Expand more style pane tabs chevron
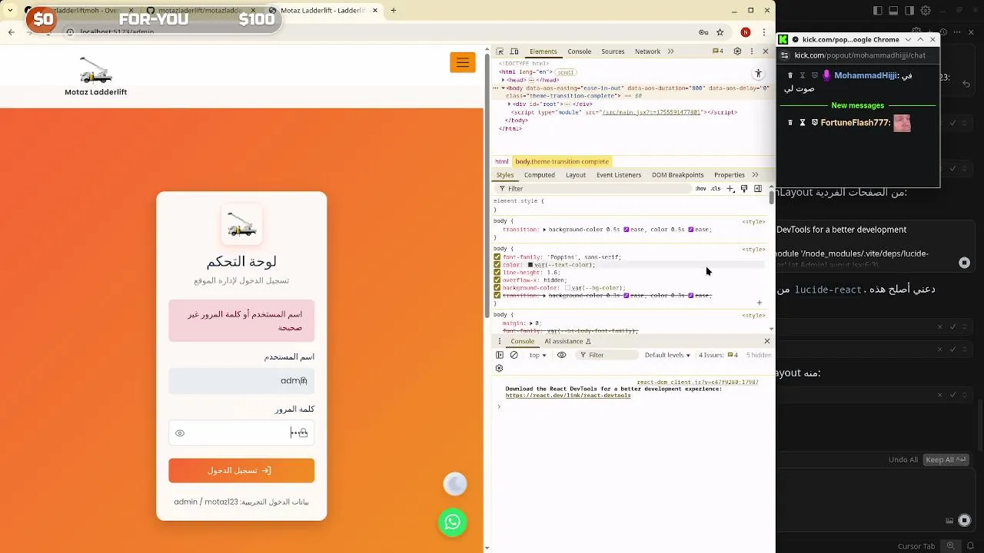Viewport: 984px width, 553px height. pos(755,175)
